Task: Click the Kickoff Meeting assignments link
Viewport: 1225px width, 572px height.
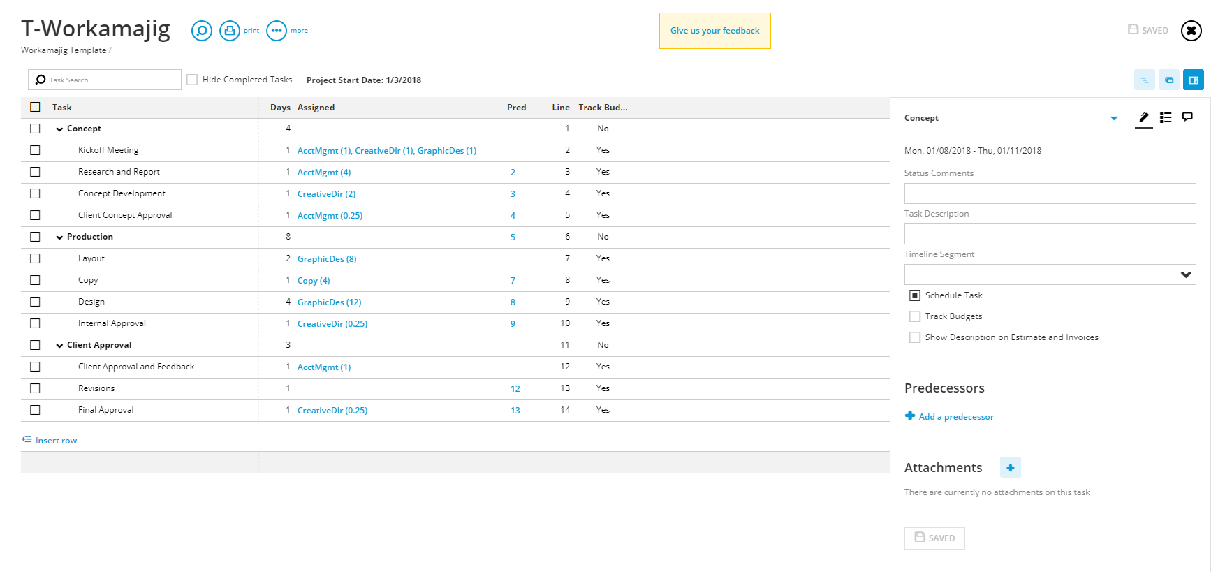Action: [387, 151]
